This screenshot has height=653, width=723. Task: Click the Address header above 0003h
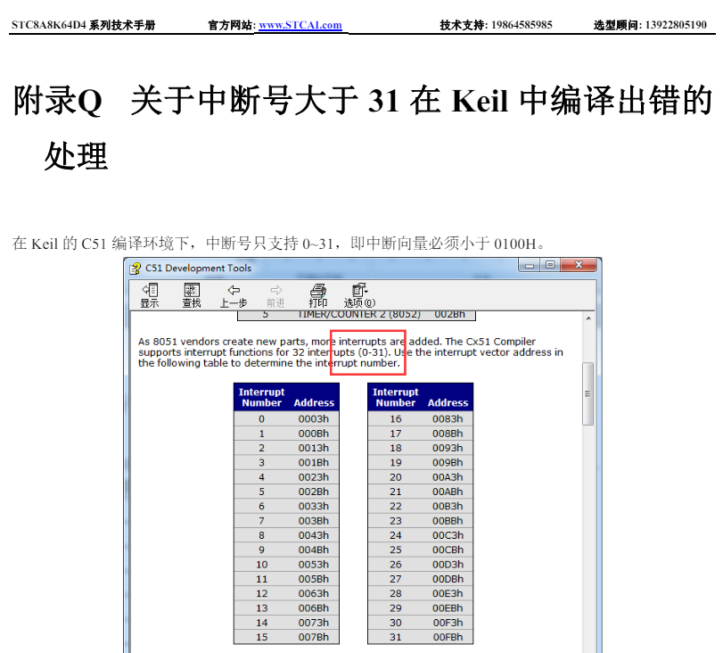coord(314,403)
